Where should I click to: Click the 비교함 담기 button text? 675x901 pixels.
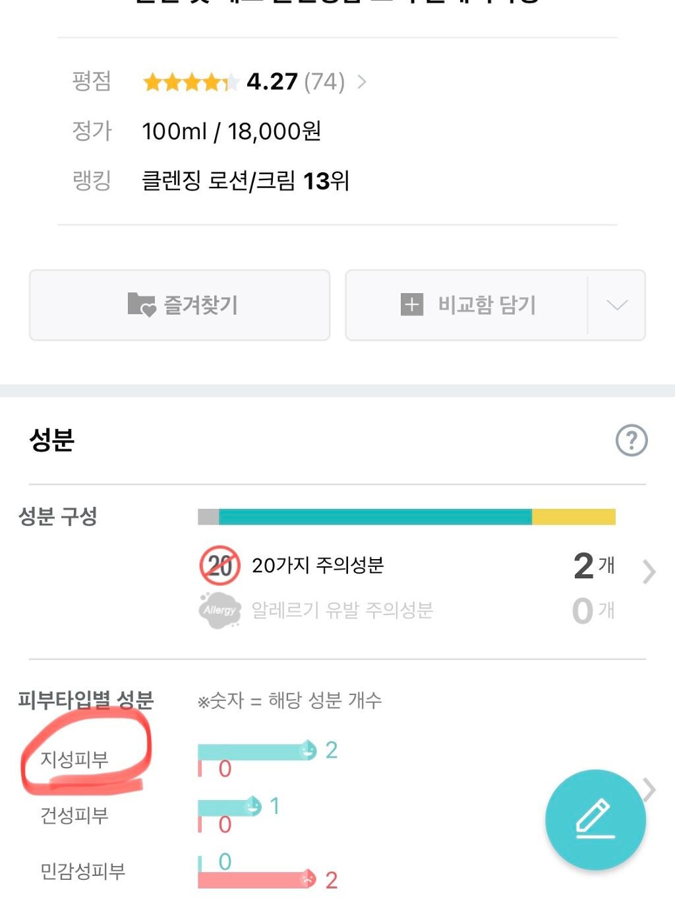point(486,305)
